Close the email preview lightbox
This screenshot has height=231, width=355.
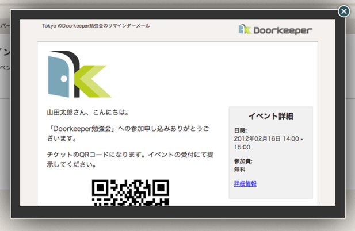343,11
